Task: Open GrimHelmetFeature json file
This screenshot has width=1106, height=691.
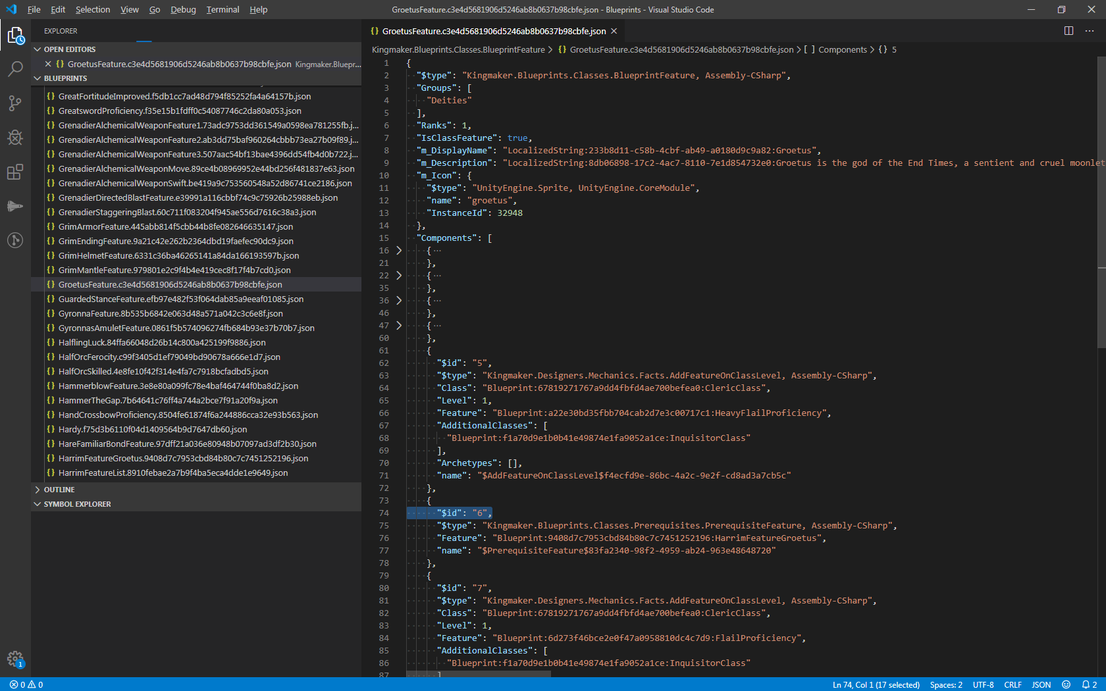Action: 196,256
